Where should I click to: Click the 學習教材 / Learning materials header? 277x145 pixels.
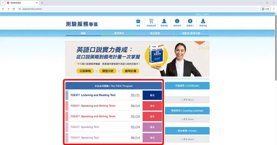(187, 111)
